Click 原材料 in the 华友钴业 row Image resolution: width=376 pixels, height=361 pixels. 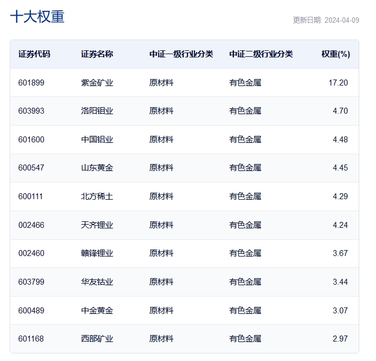click(161, 282)
